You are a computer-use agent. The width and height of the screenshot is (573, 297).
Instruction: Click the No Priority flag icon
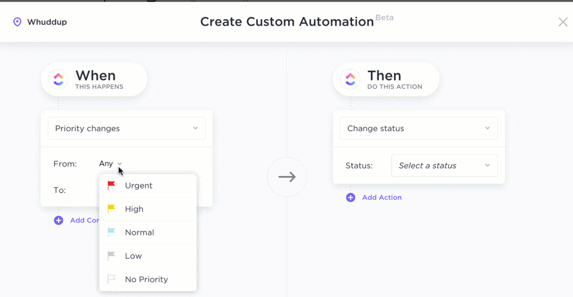[111, 279]
